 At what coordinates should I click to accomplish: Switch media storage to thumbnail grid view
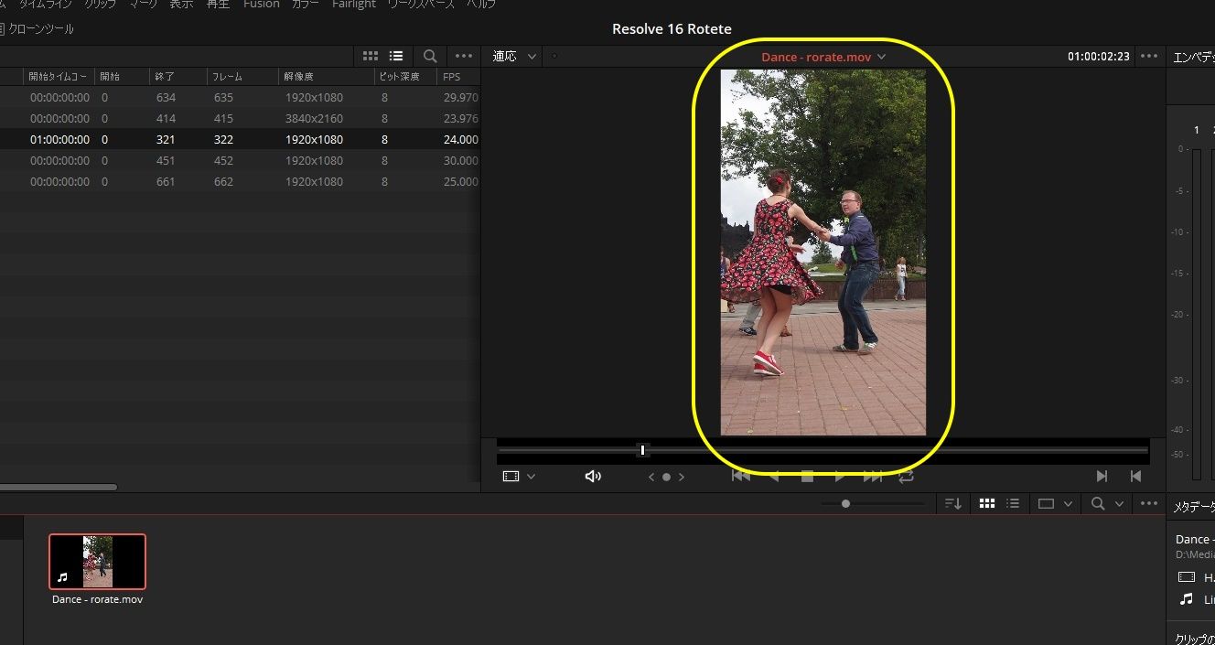click(371, 56)
